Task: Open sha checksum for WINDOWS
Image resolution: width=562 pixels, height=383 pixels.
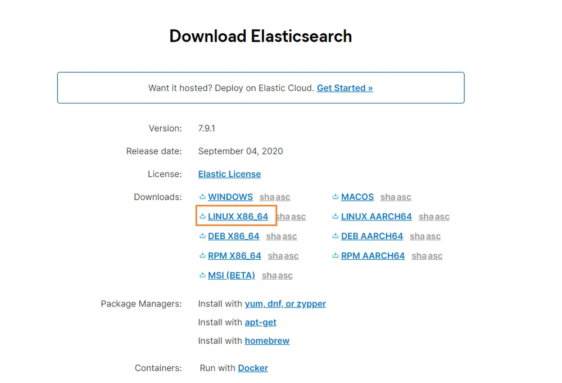Action: tap(267, 197)
